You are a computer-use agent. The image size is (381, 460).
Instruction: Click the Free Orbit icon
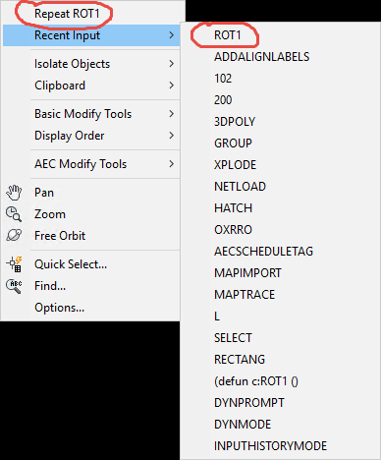point(14,236)
